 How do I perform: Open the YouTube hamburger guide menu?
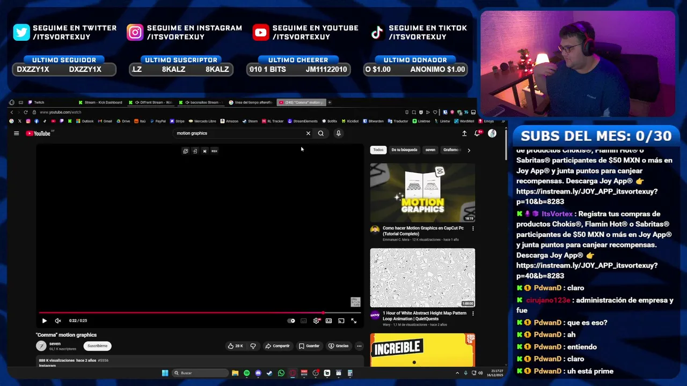tap(17, 133)
